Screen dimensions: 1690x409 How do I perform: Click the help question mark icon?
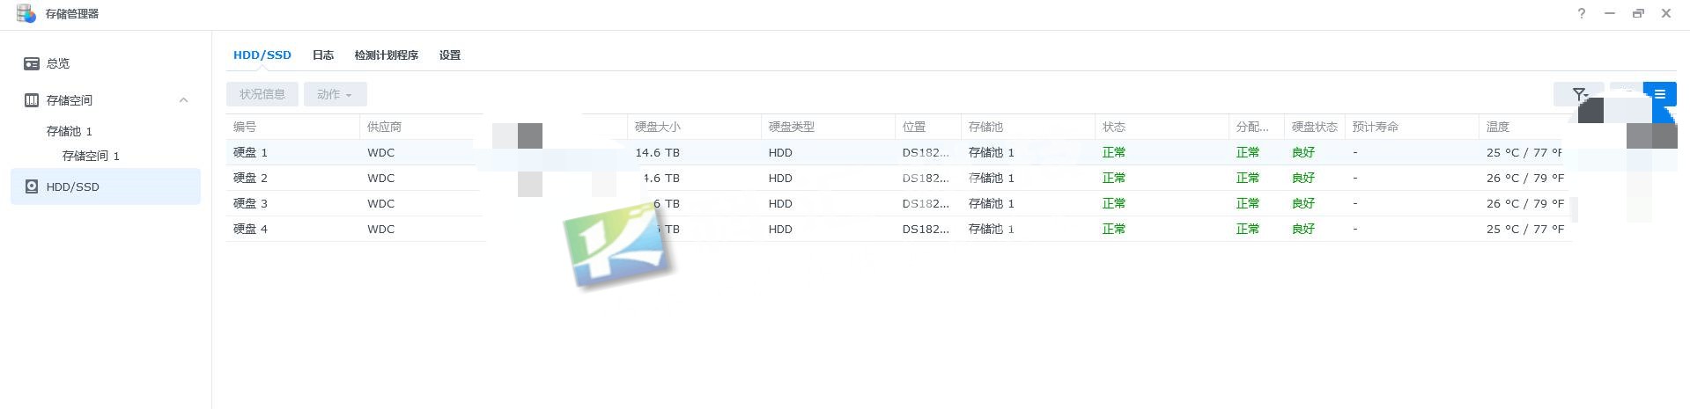click(1582, 14)
